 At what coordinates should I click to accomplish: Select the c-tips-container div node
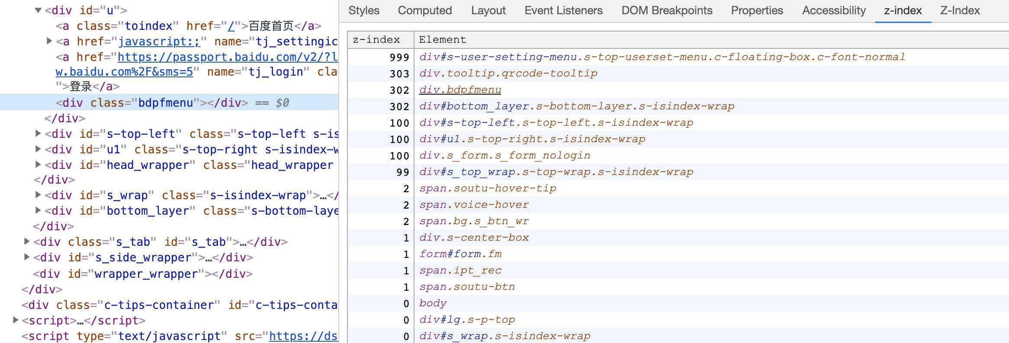(x=180, y=305)
